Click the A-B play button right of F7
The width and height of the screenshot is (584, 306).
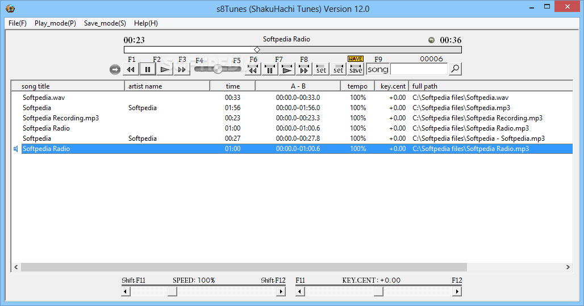(x=287, y=69)
